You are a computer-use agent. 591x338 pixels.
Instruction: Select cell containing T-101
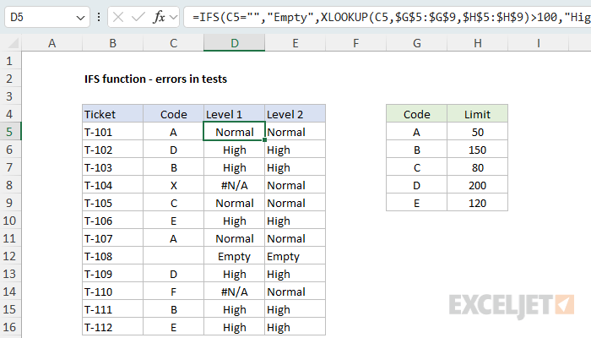tap(112, 132)
